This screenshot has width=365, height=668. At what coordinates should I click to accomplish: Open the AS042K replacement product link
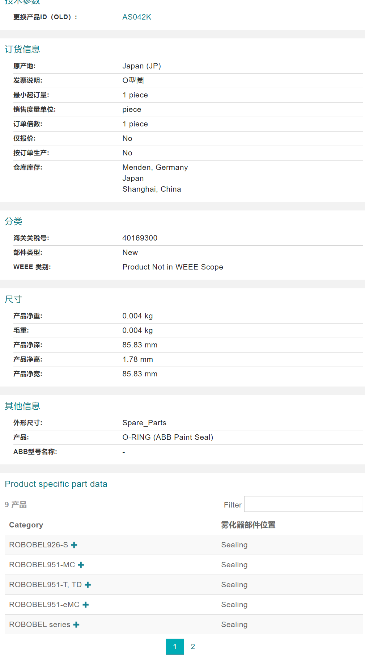tap(137, 17)
